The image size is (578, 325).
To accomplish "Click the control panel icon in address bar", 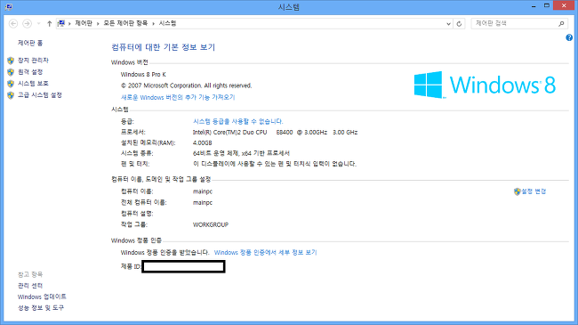I will [61, 23].
